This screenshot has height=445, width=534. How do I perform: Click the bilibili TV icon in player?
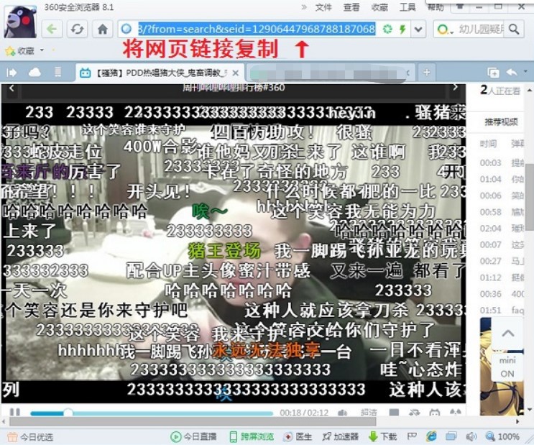coord(435,413)
